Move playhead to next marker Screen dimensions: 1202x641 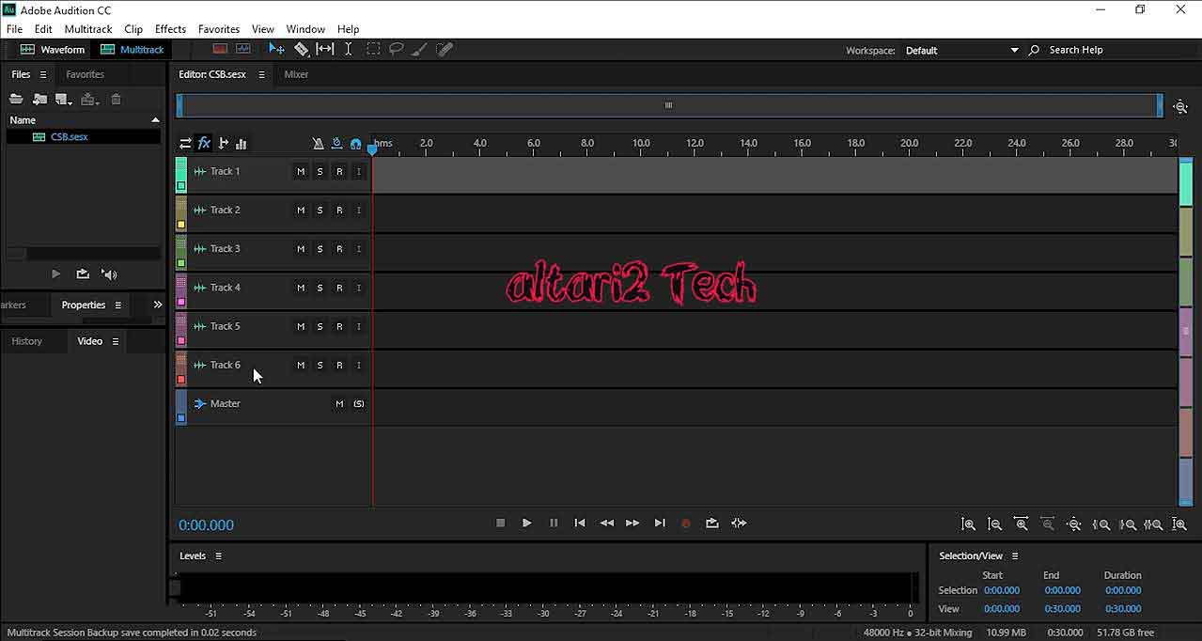[x=660, y=524]
